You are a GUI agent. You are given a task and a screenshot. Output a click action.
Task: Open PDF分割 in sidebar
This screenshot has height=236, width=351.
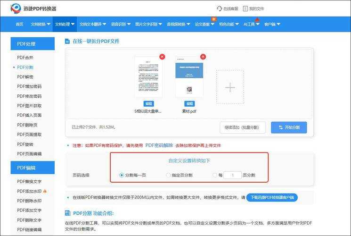tap(25, 67)
